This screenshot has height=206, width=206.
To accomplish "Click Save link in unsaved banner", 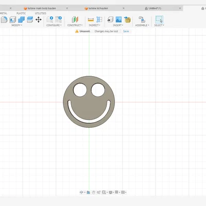I will coord(126,31).
